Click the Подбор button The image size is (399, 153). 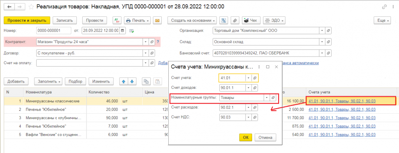[75, 82]
